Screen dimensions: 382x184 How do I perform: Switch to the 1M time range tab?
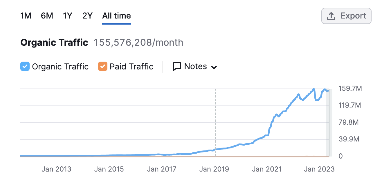pos(26,16)
